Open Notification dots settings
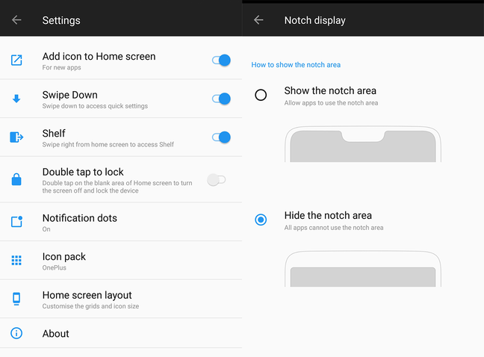 [x=121, y=222]
